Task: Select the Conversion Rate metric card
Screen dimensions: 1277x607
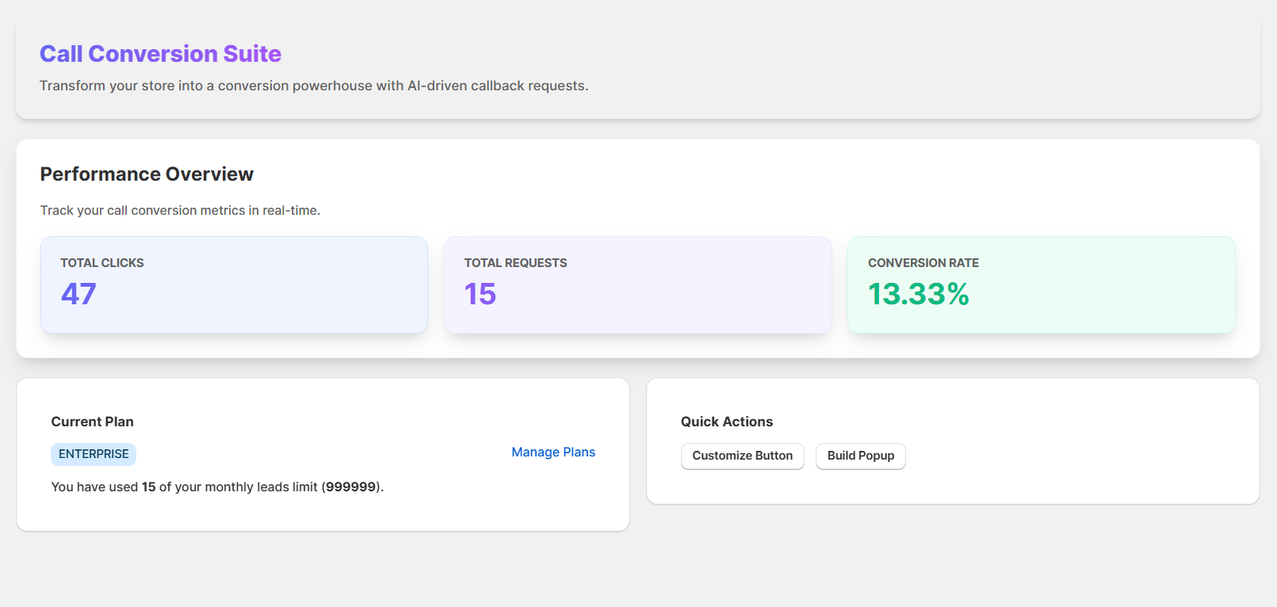Action: point(1041,284)
